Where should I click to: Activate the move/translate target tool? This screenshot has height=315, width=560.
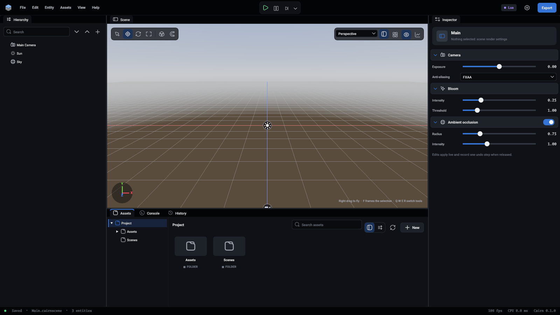(x=128, y=34)
